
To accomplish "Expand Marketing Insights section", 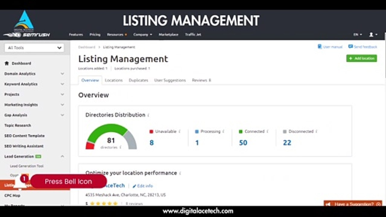I will [x=62, y=105].
